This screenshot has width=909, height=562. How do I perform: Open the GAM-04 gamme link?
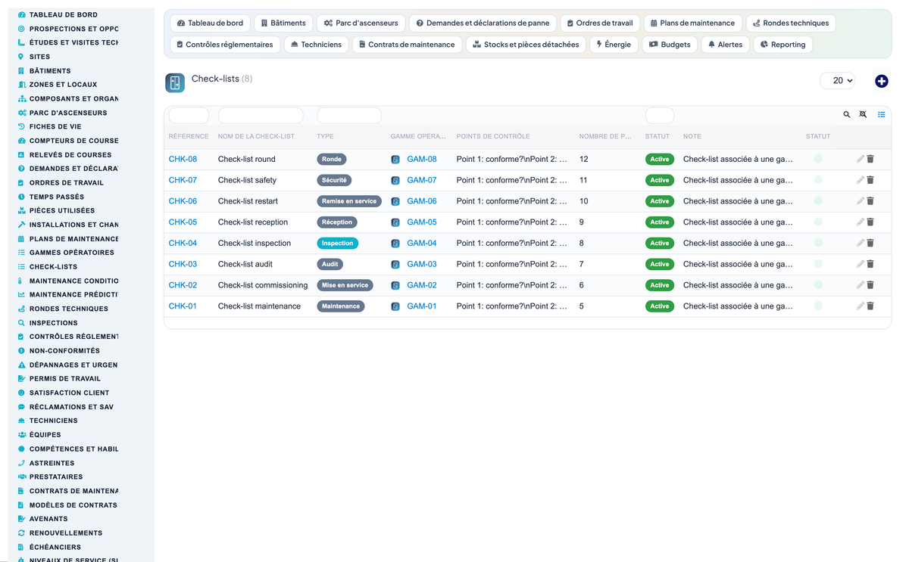(x=422, y=243)
